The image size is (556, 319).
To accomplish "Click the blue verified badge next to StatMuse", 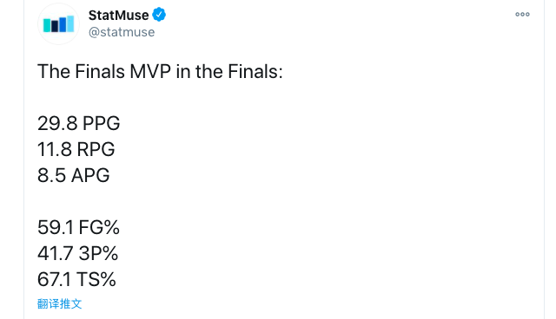I will pos(159,15).
